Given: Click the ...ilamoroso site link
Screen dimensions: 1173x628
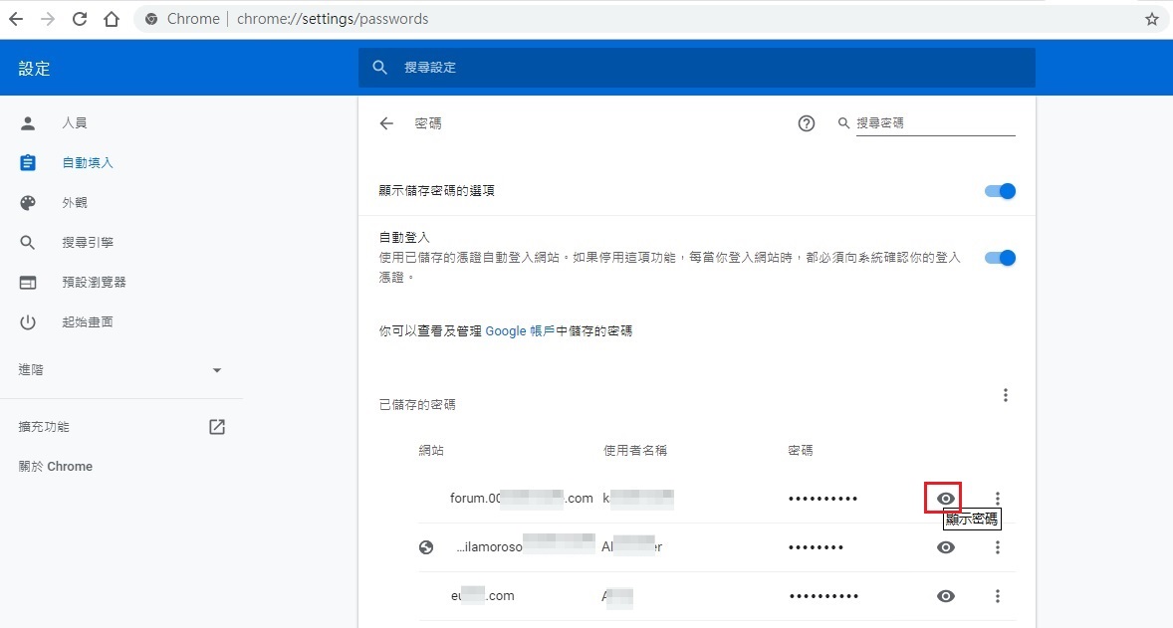Looking at the screenshot, I should (x=526, y=546).
